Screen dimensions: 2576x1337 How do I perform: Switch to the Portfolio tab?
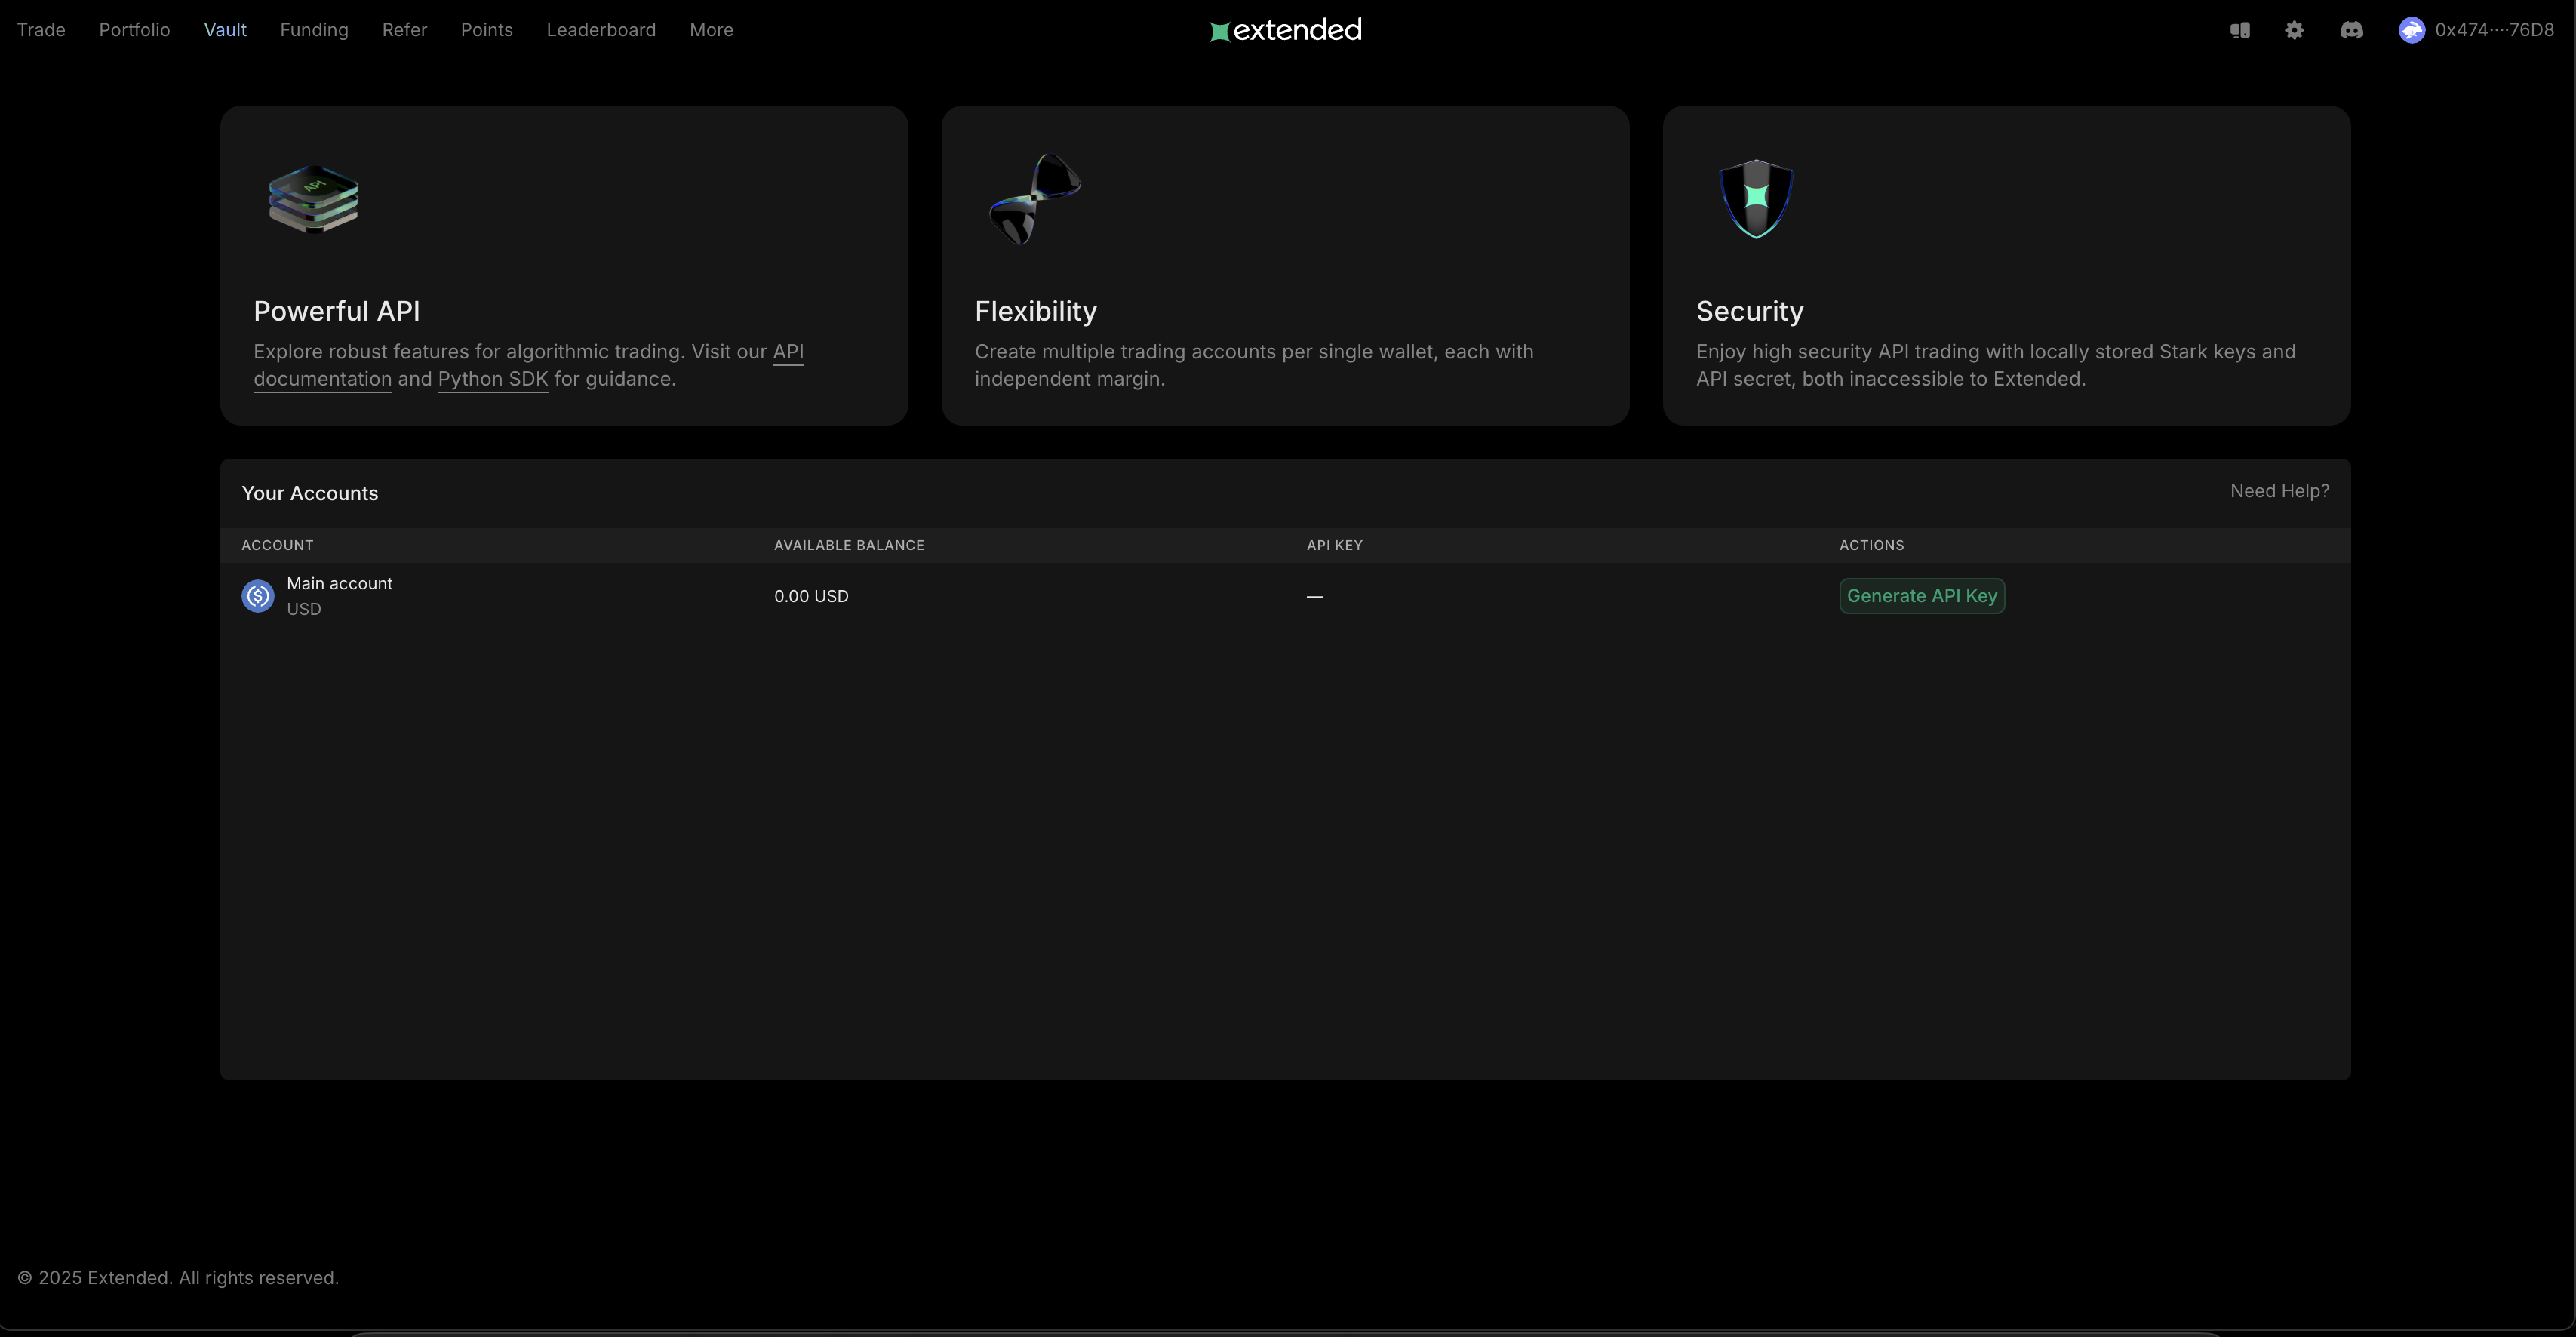pos(134,30)
